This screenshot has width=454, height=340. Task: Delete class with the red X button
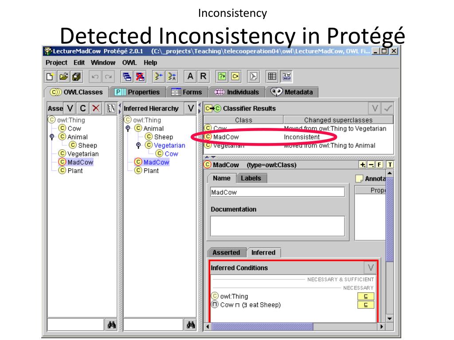(96, 108)
